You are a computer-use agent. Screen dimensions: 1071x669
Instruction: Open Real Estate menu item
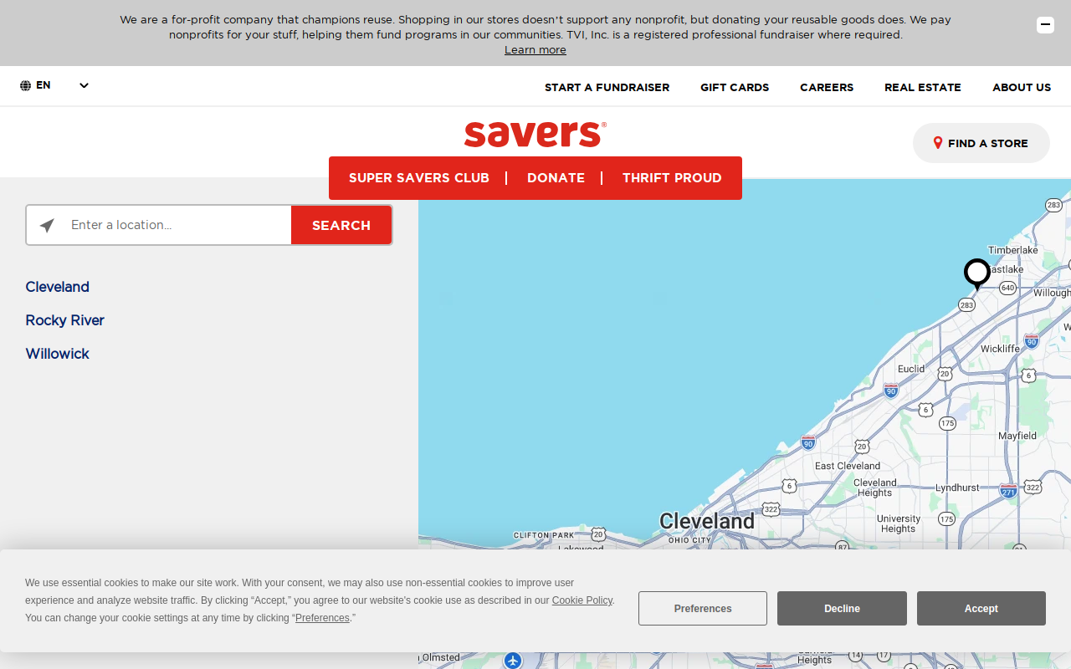coord(923,87)
